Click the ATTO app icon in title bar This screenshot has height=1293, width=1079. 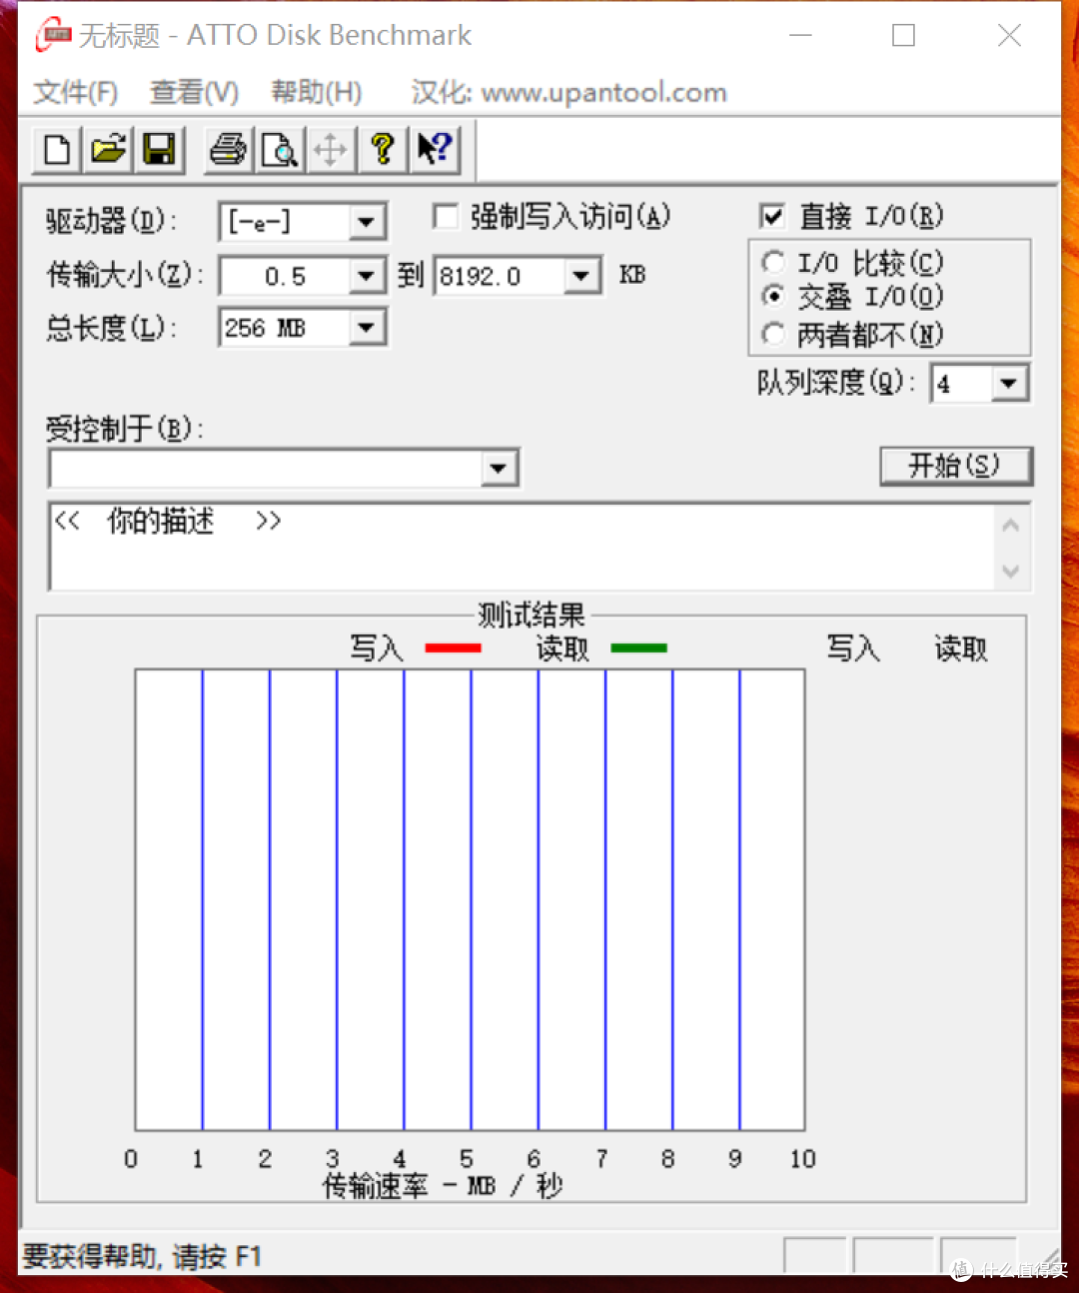[x=54, y=35]
